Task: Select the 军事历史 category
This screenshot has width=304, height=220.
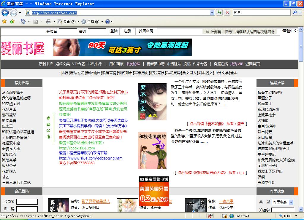Action: (141, 73)
